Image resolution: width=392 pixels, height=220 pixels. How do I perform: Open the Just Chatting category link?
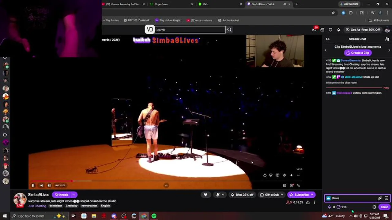click(x=37, y=206)
